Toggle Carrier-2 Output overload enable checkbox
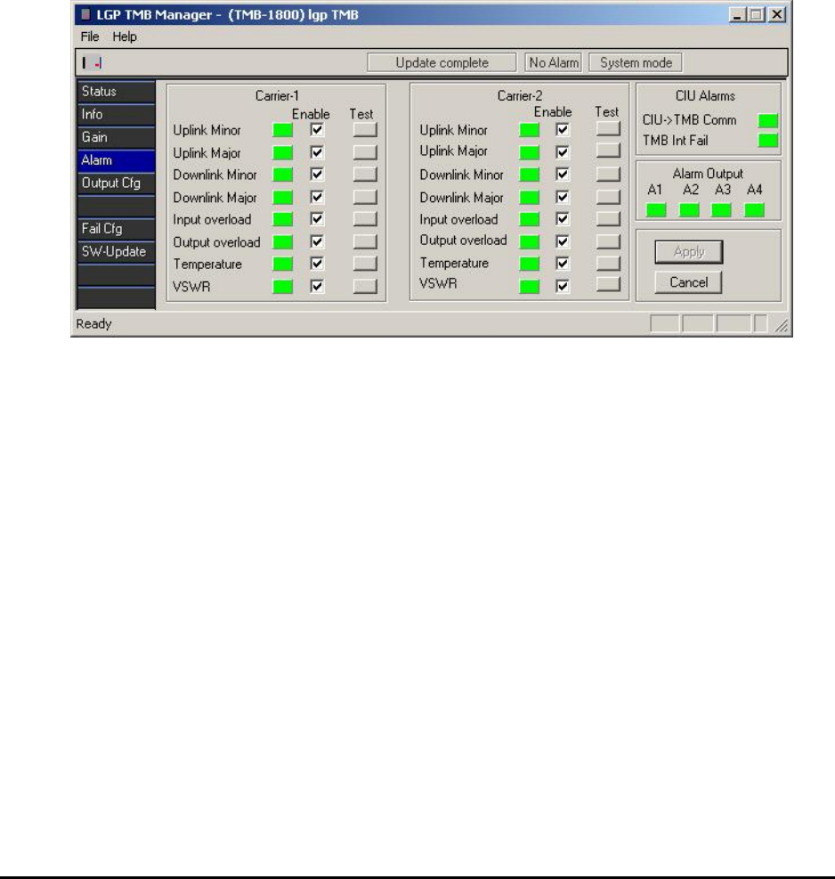The image size is (835, 879). coord(562,241)
